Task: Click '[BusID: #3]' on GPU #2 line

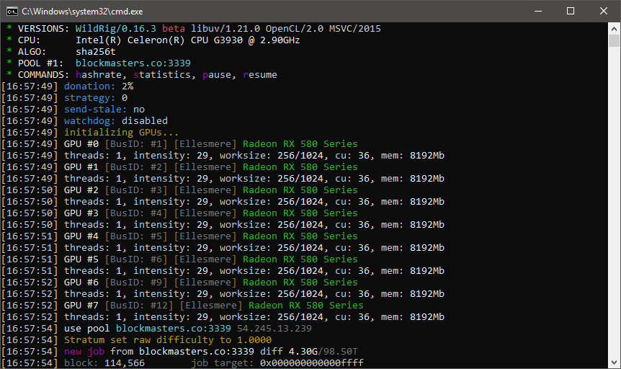Action: 136,190
